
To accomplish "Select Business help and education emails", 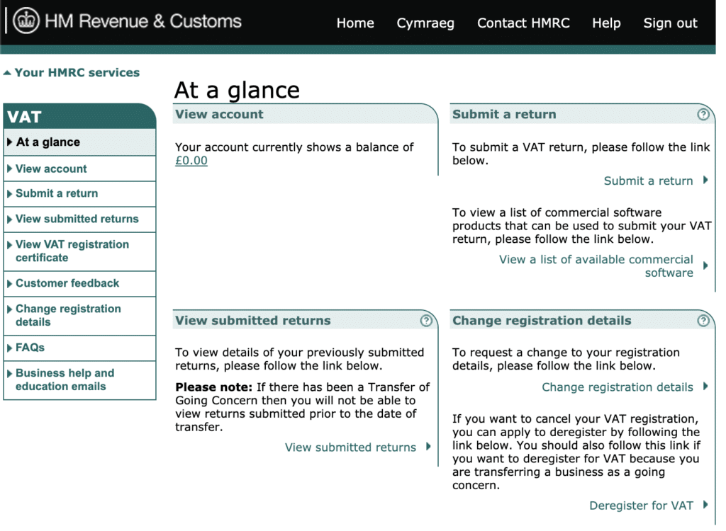I will click(x=65, y=379).
